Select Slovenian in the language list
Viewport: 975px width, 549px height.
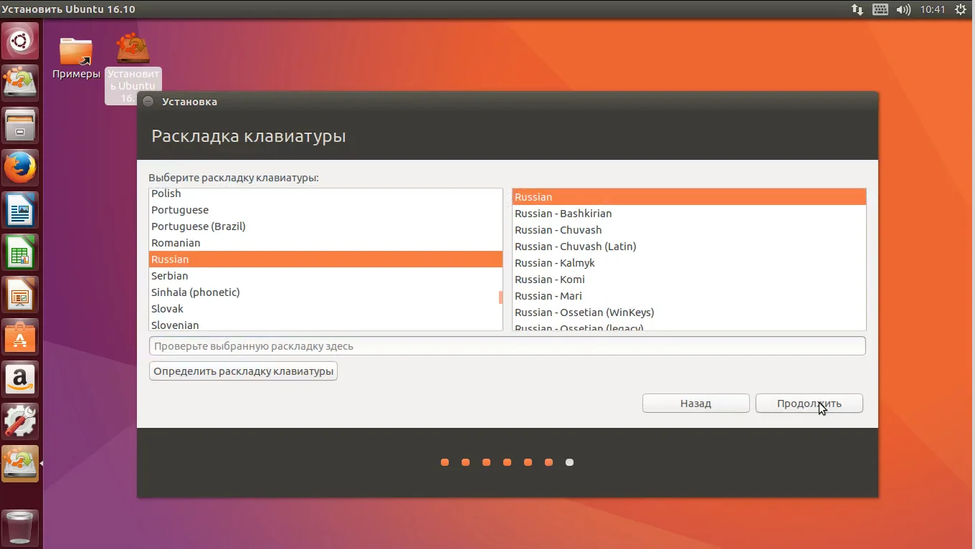[325, 325]
